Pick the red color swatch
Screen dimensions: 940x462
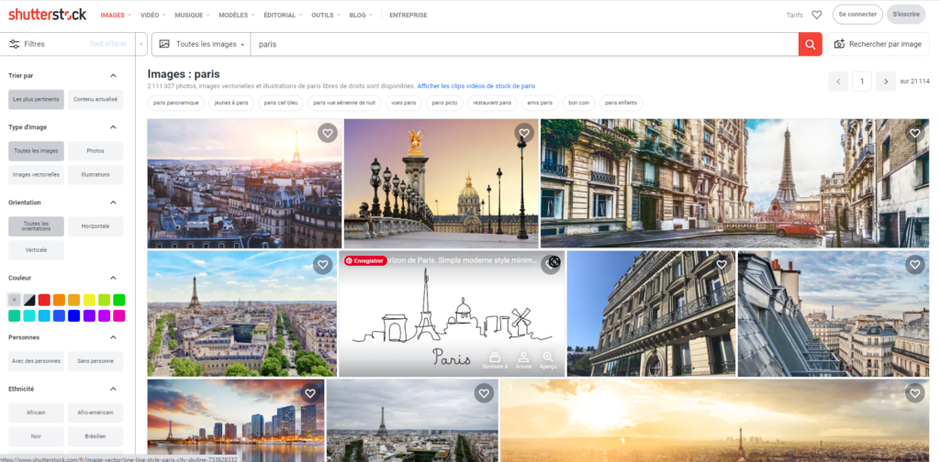tap(44, 300)
